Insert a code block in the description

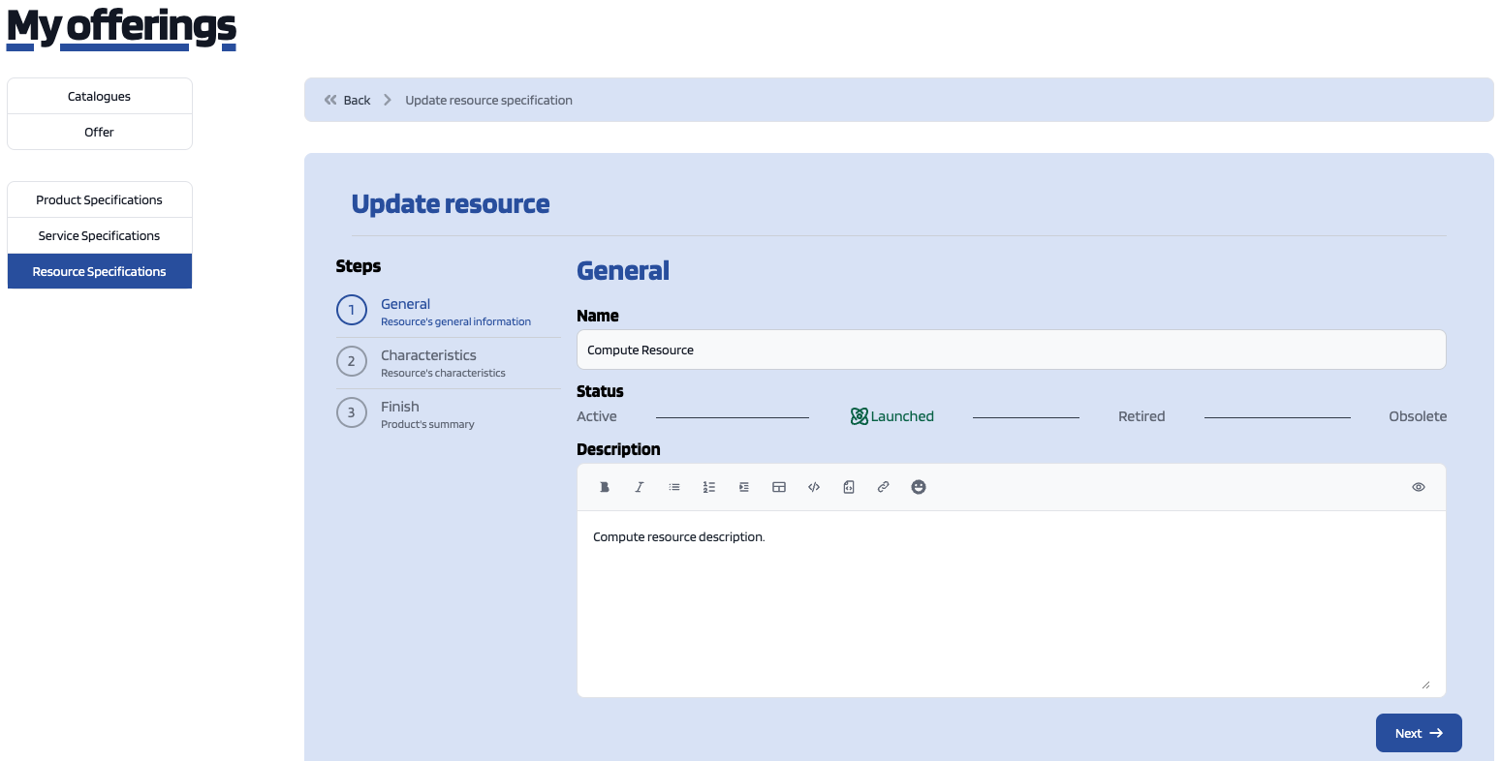[849, 487]
